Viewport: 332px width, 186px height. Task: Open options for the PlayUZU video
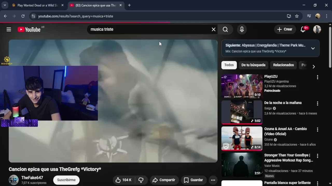pyautogui.click(x=317, y=77)
